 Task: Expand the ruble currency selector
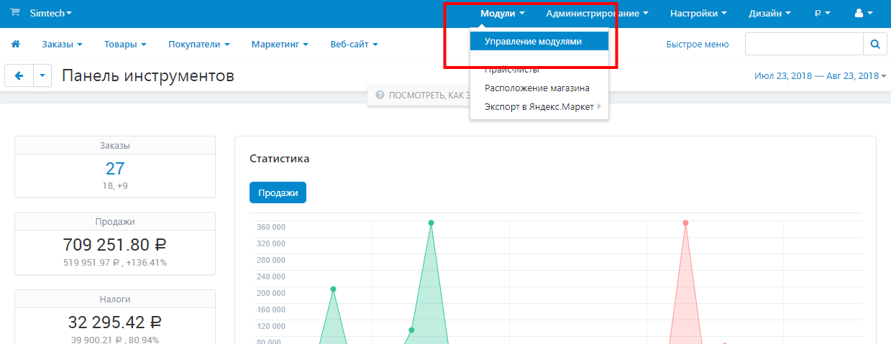822,13
